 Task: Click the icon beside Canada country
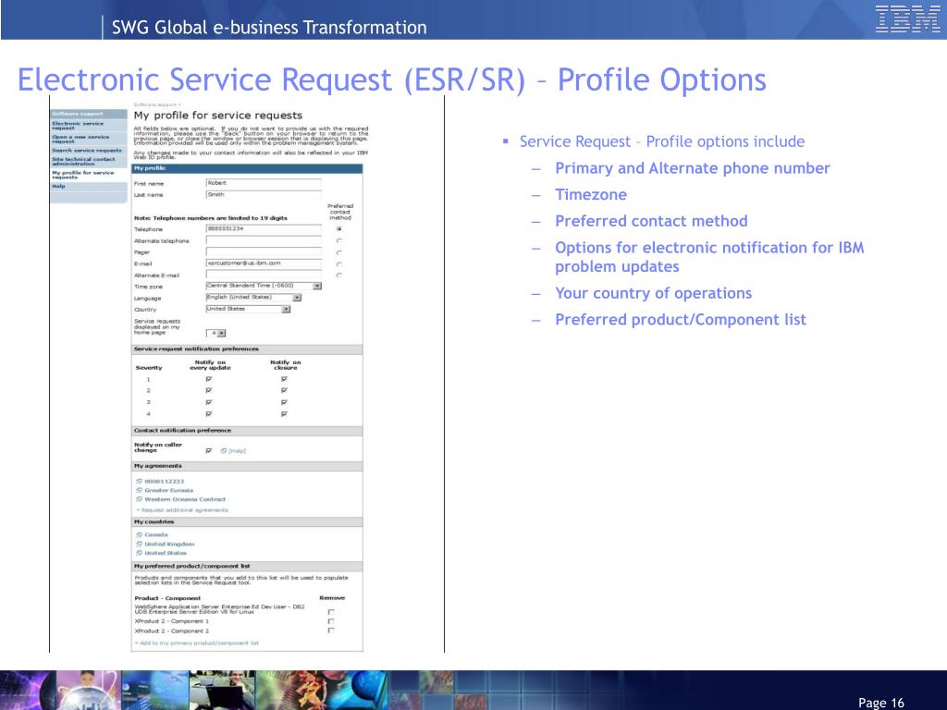tap(139, 535)
